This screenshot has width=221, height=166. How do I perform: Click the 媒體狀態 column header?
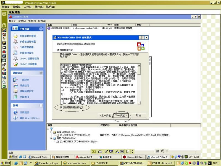coord(108,125)
